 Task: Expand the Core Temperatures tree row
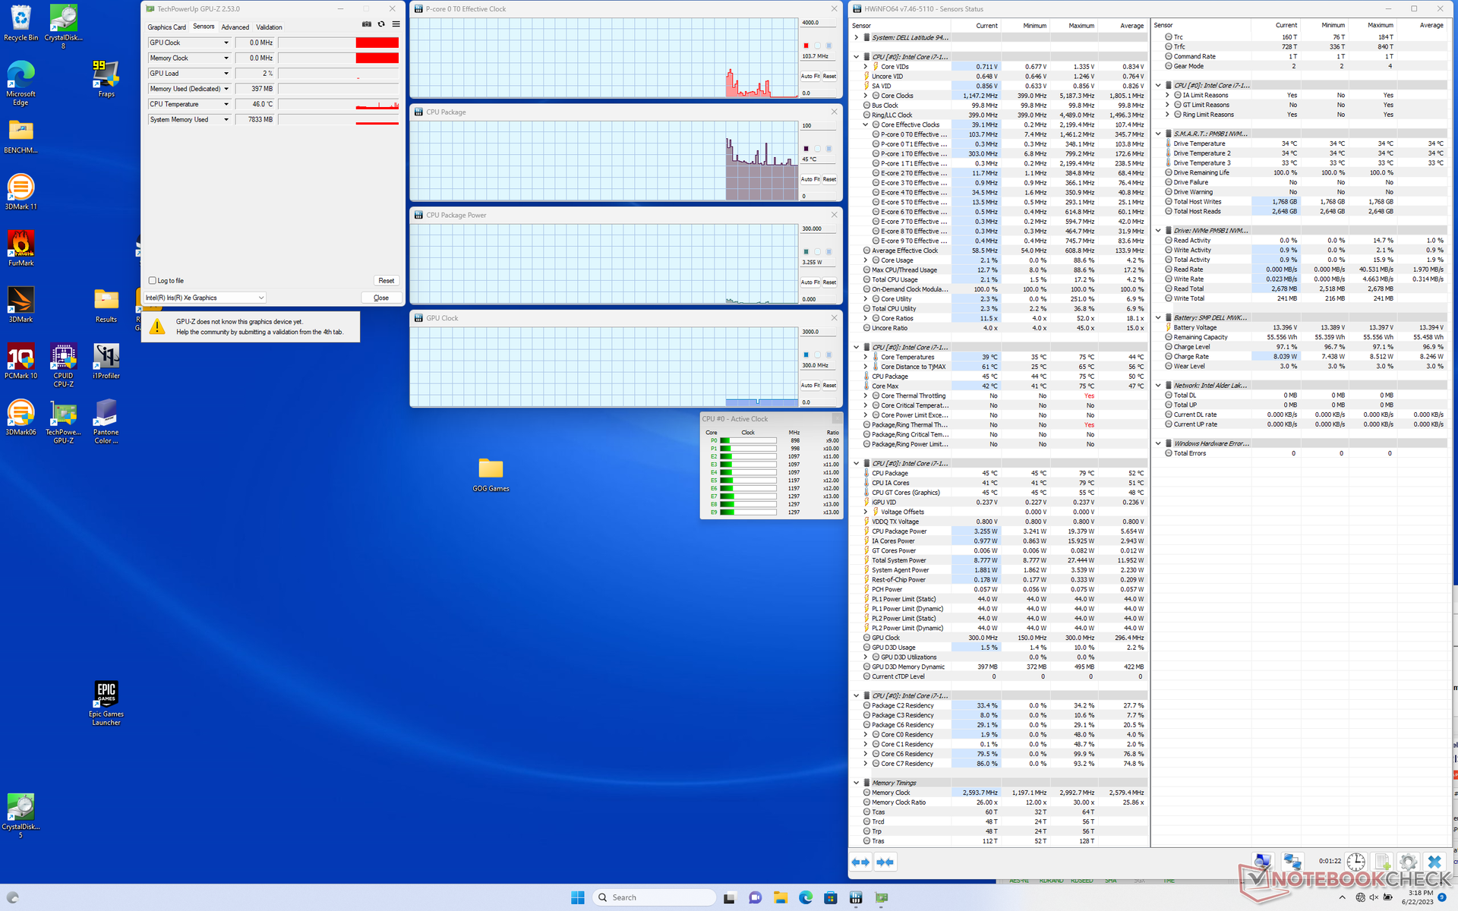tap(866, 357)
